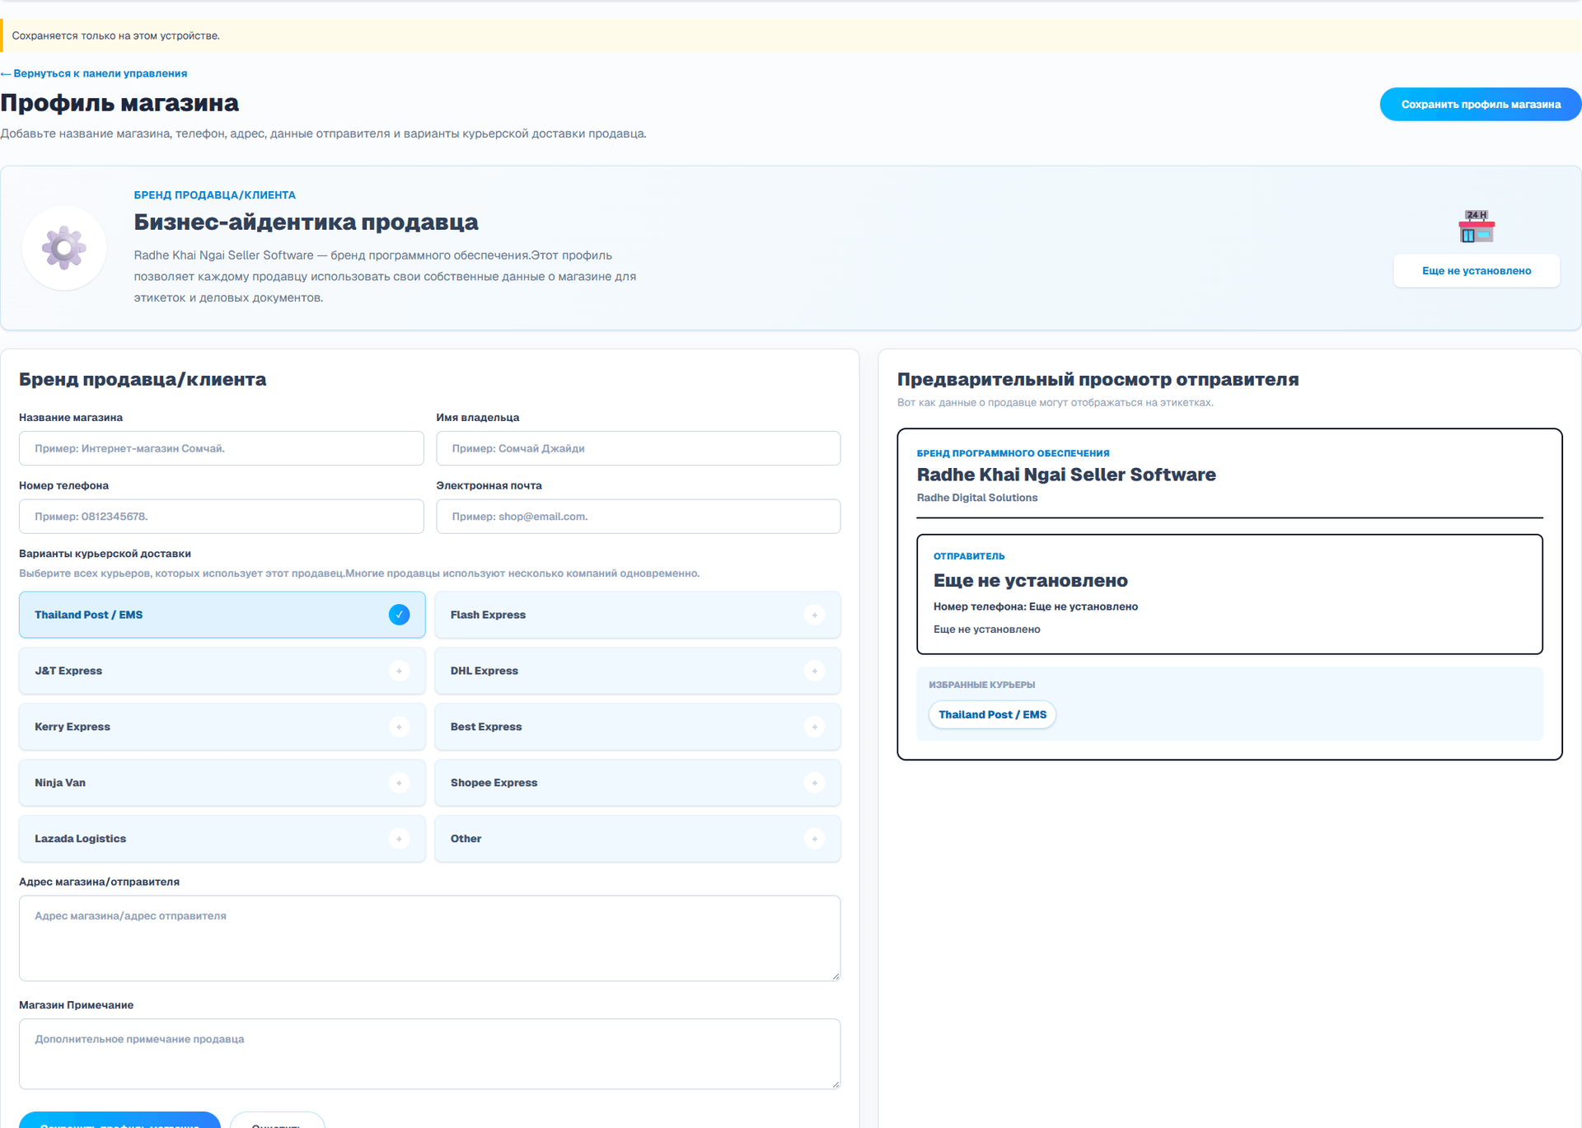The width and height of the screenshot is (1582, 1128).
Task: Focus the Имя владельца input field
Action: [x=638, y=448]
